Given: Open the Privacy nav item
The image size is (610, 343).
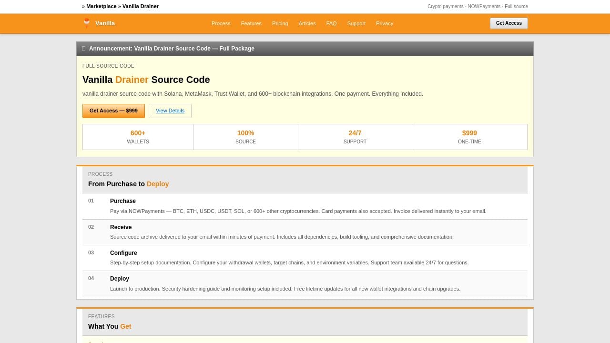Looking at the screenshot, I should (x=385, y=23).
